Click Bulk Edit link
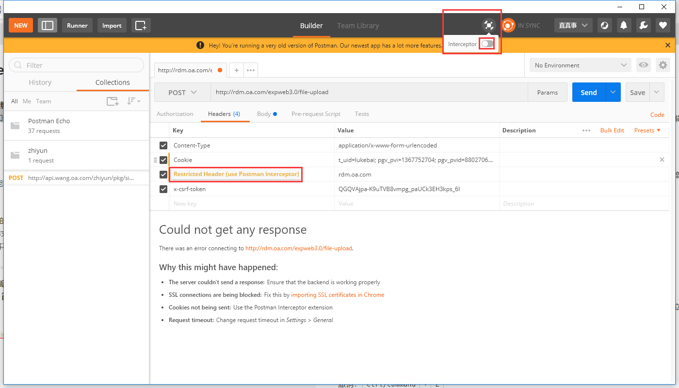Viewport: 679px width, 388px height. tap(612, 130)
